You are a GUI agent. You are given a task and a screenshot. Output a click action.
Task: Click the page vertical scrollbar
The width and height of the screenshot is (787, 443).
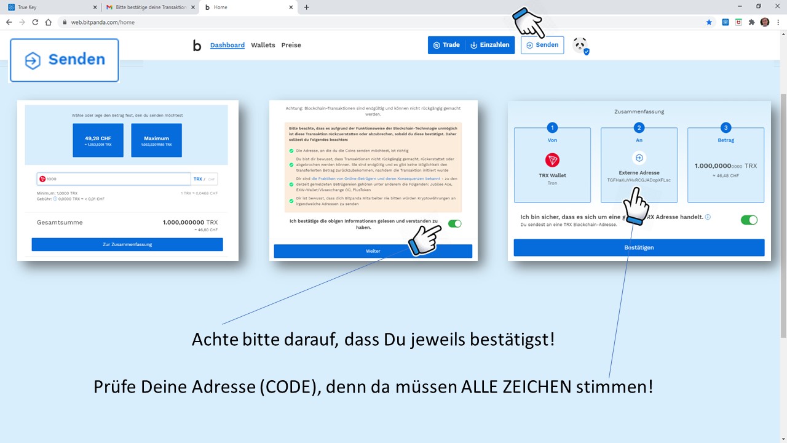pos(783,215)
